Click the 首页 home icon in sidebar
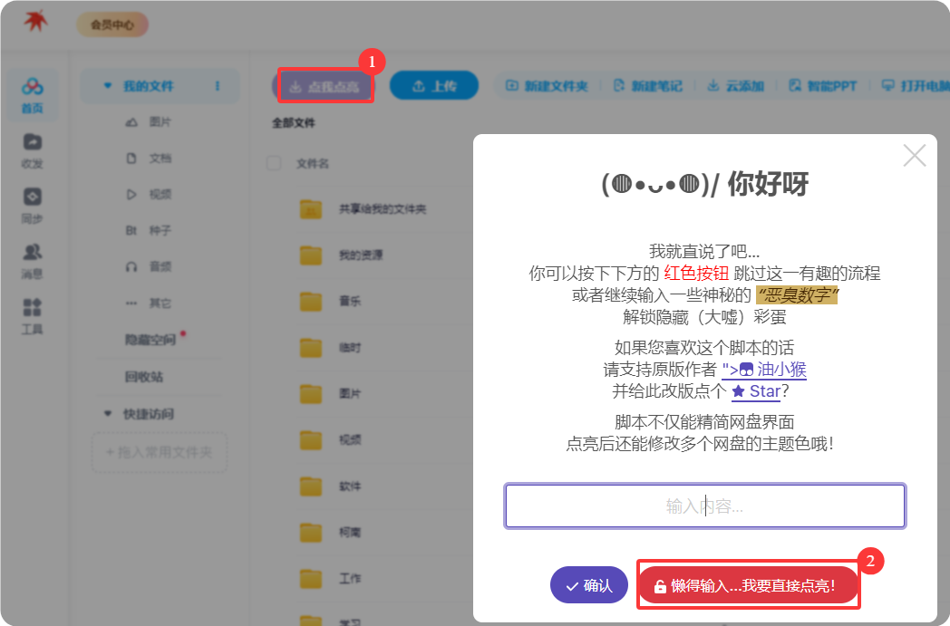This screenshot has height=626, width=950. [33, 87]
